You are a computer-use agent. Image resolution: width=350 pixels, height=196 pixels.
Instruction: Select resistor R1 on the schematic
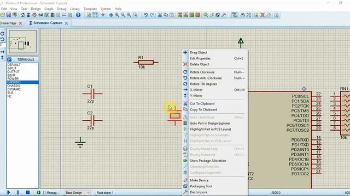click(x=146, y=63)
